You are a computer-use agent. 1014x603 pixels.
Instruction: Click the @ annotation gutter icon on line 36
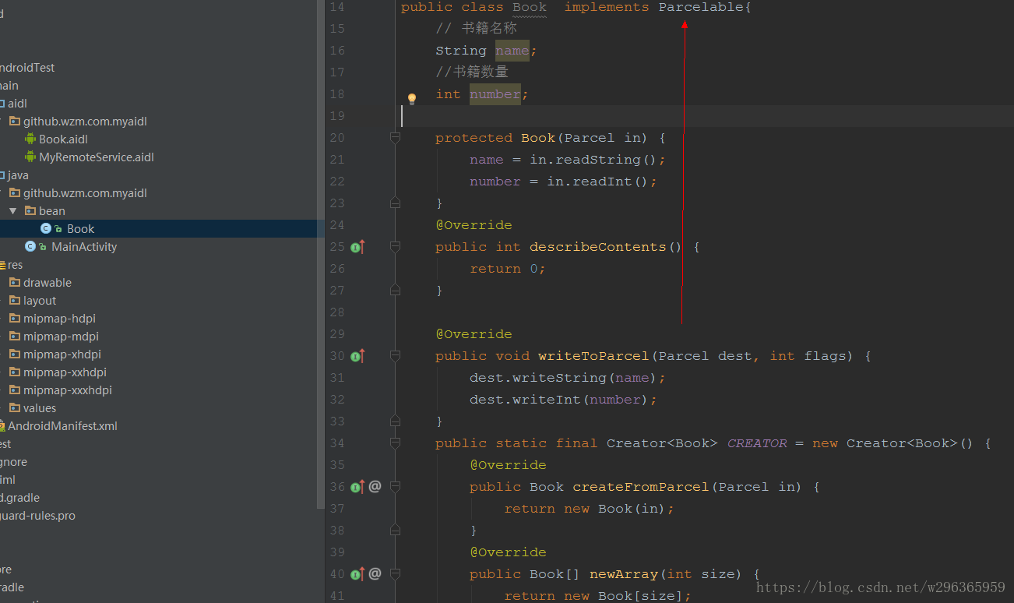[375, 486]
